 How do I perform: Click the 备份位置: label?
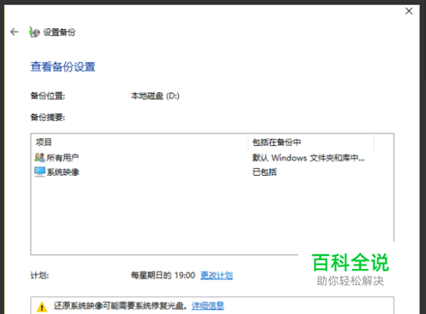[x=48, y=96]
